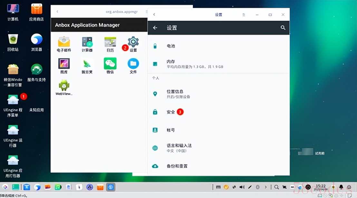Open the notification bell in taskbar
Viewport: 357px width, 198px height.
point(341,187)
